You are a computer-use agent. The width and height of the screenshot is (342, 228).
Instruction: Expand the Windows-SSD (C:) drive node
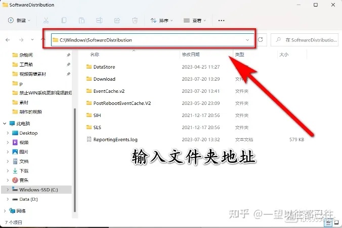[x=8, y=190]
